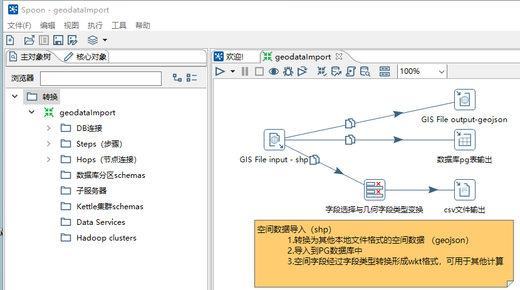This screenshot has height=290, width=520.
Task: Select the 转换 folder in tree
Action: pyautogui.click(x=42, y=97)
